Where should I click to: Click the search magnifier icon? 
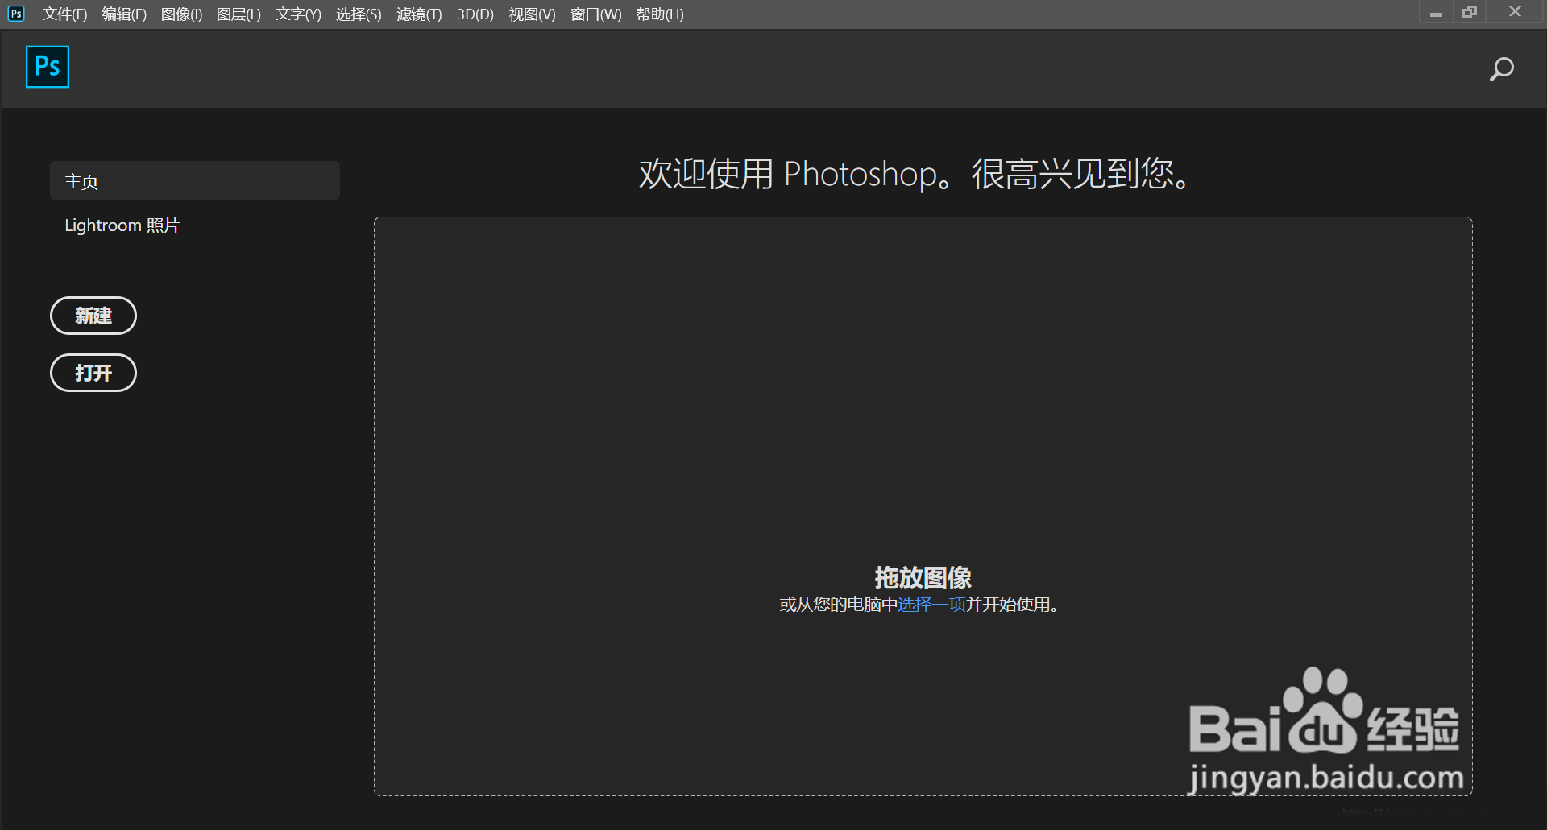[1501, 69]
